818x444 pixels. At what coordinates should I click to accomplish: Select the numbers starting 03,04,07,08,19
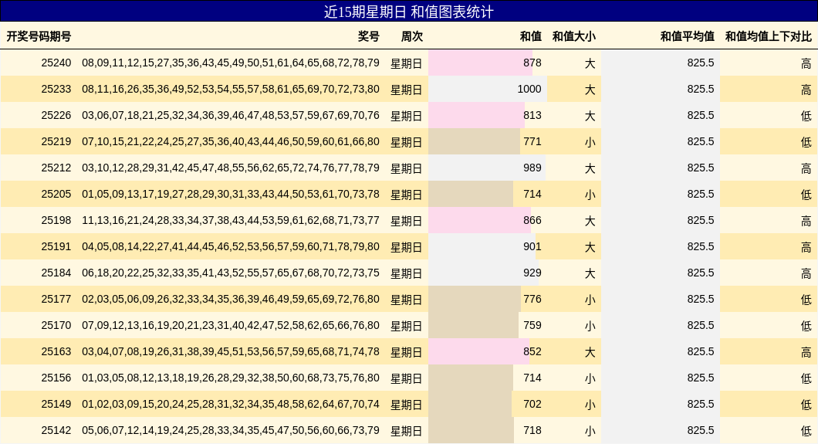pos(231,351)
